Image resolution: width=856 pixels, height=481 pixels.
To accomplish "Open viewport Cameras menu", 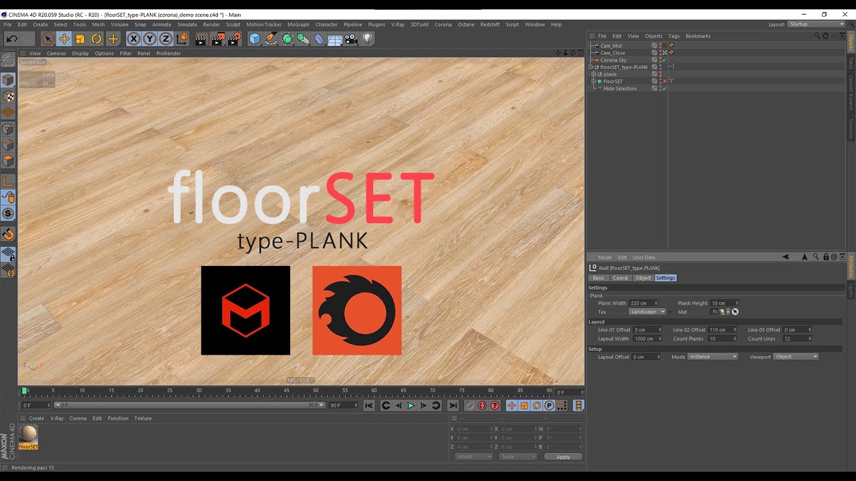I will [56, 53].
